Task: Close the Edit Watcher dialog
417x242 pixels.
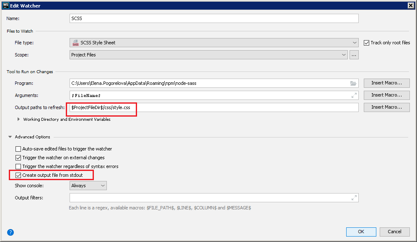Action: pos(411,5)
